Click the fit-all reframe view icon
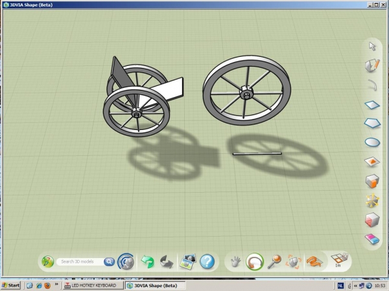Screen dimensions: 389x291 (x=294, y=261)
